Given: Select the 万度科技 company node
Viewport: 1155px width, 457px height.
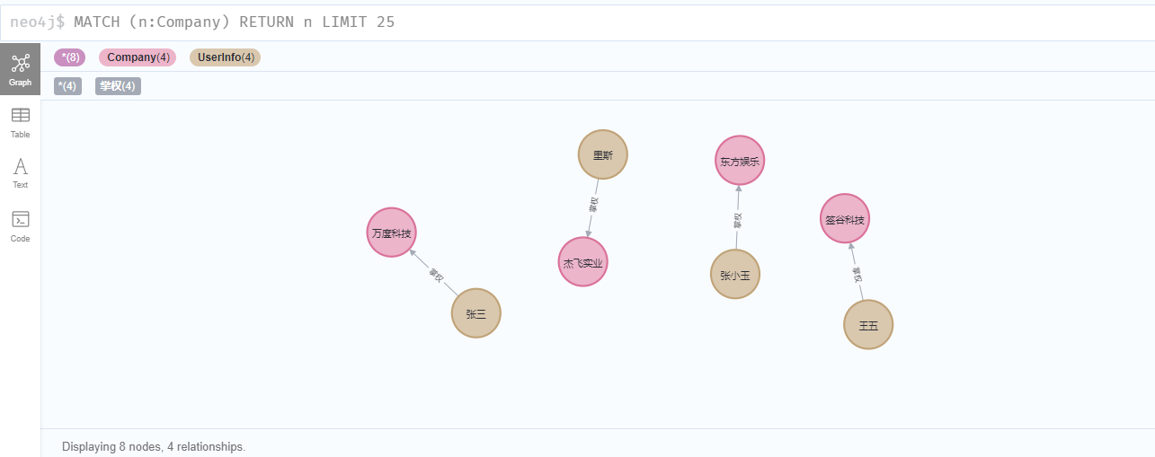Looking at the screenshot, I should point(392,233).
